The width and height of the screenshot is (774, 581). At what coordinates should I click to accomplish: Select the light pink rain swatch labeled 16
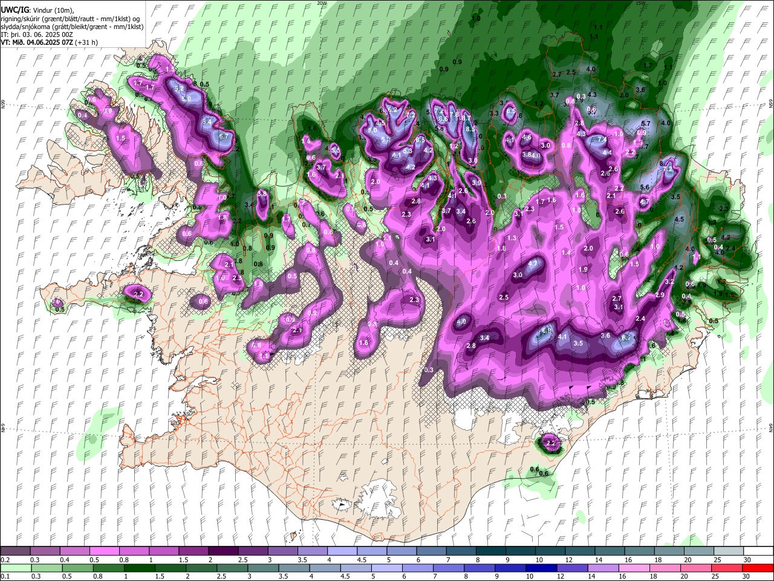click(633, 568)
